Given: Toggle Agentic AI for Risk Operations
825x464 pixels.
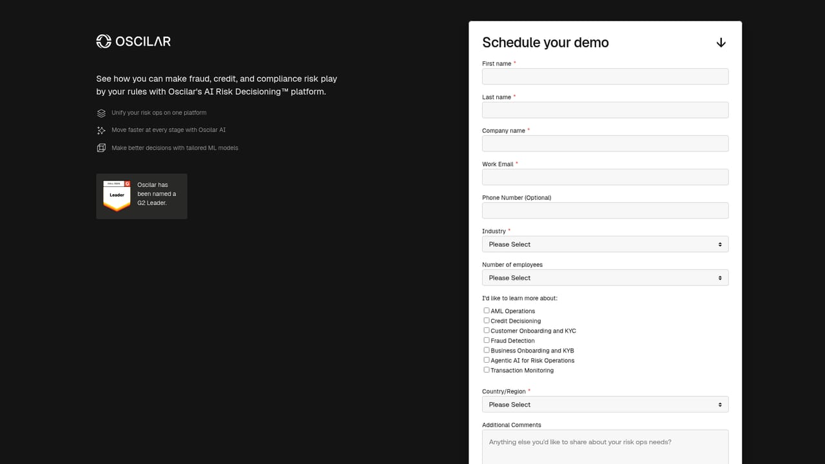Looking at the screenshot, I should click(487, 360).
